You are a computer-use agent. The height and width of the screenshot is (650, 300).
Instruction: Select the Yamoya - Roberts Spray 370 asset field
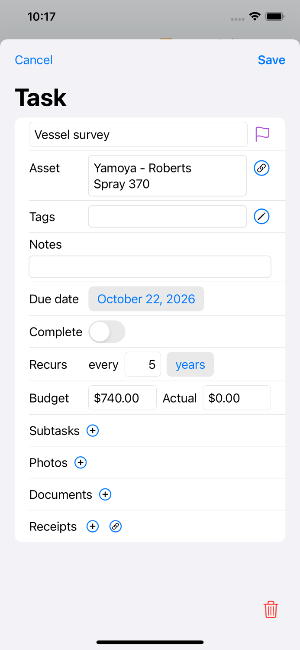pos(167,175)
